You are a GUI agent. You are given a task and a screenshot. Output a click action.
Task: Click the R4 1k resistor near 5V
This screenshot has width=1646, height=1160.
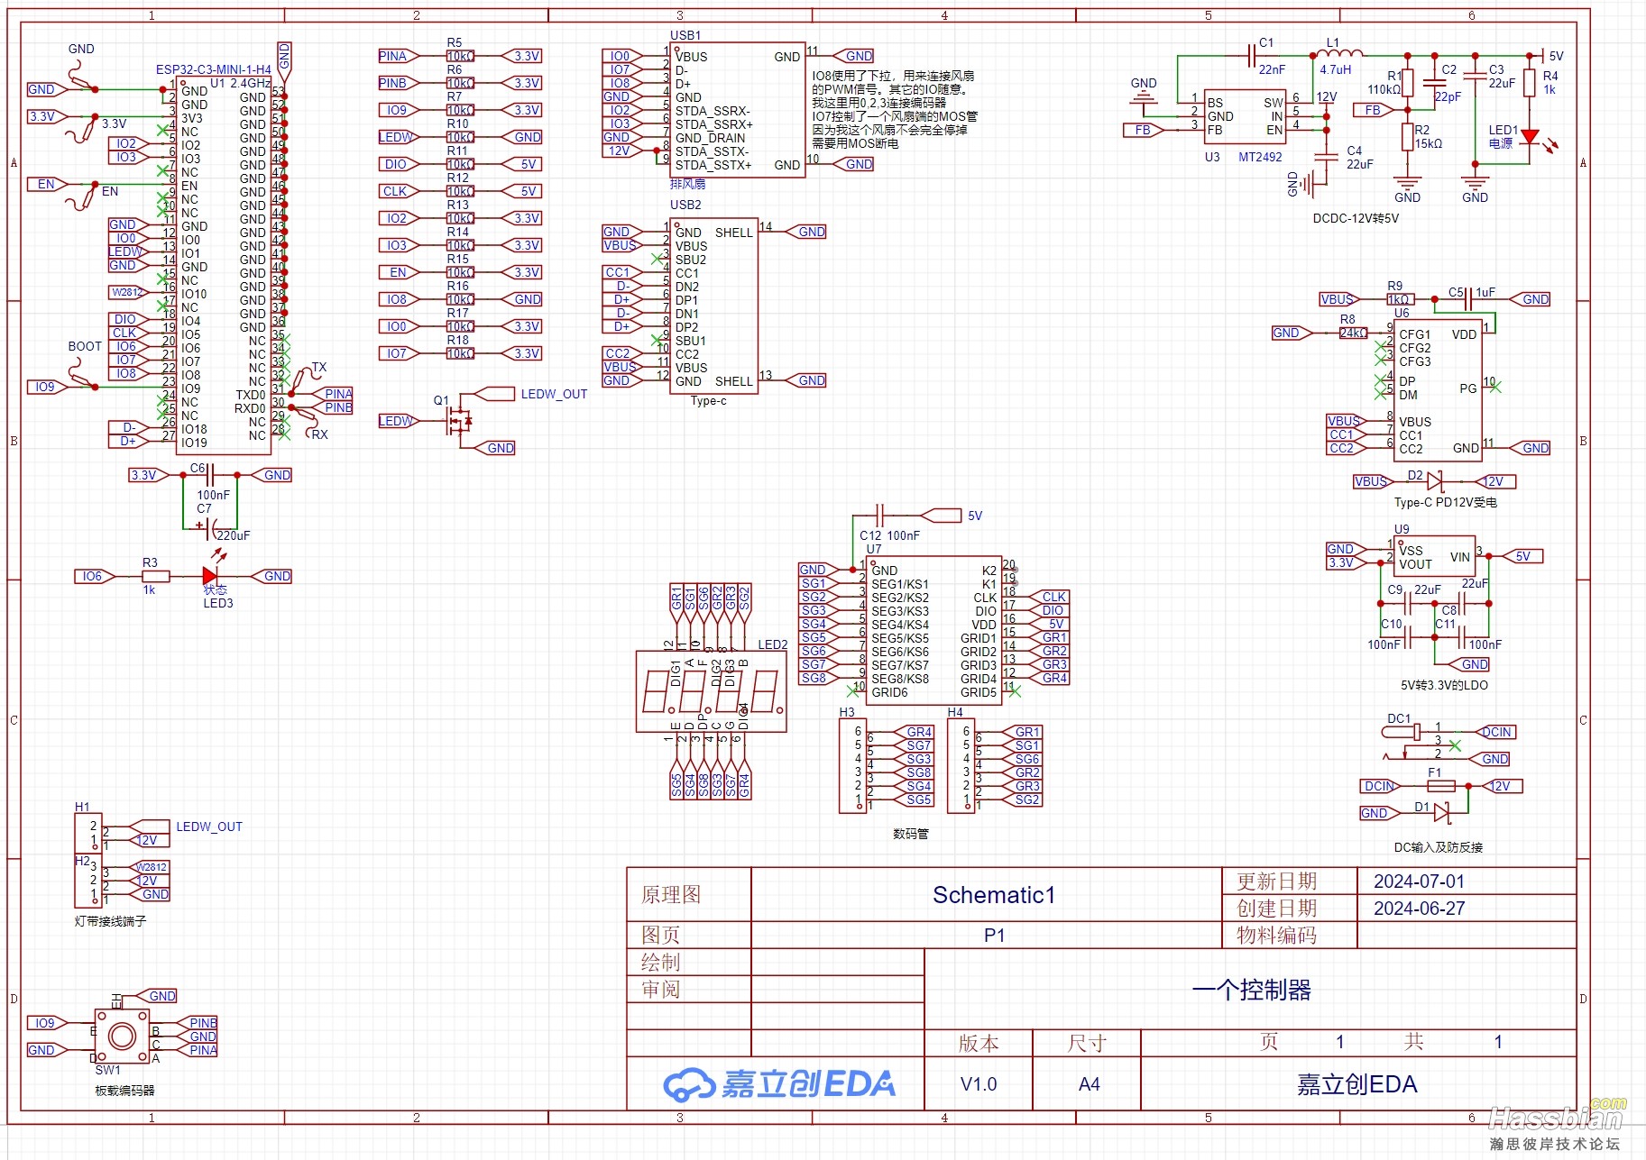[x=1530, y=83]
